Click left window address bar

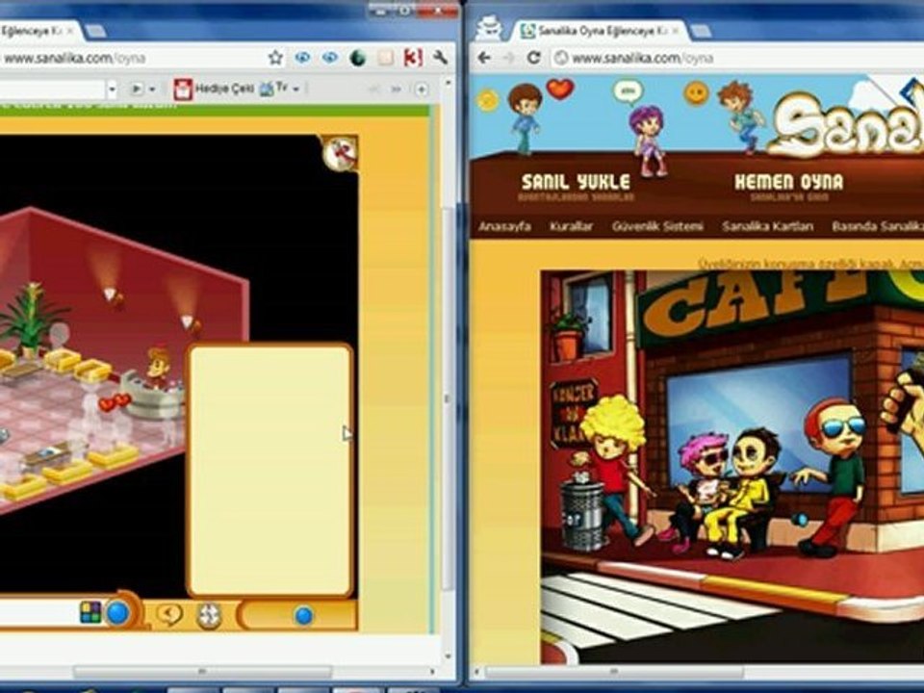(133, 58)
